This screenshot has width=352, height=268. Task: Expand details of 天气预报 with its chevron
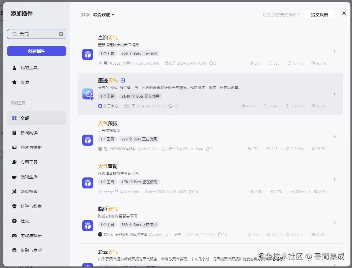click(x=334, y=137)
